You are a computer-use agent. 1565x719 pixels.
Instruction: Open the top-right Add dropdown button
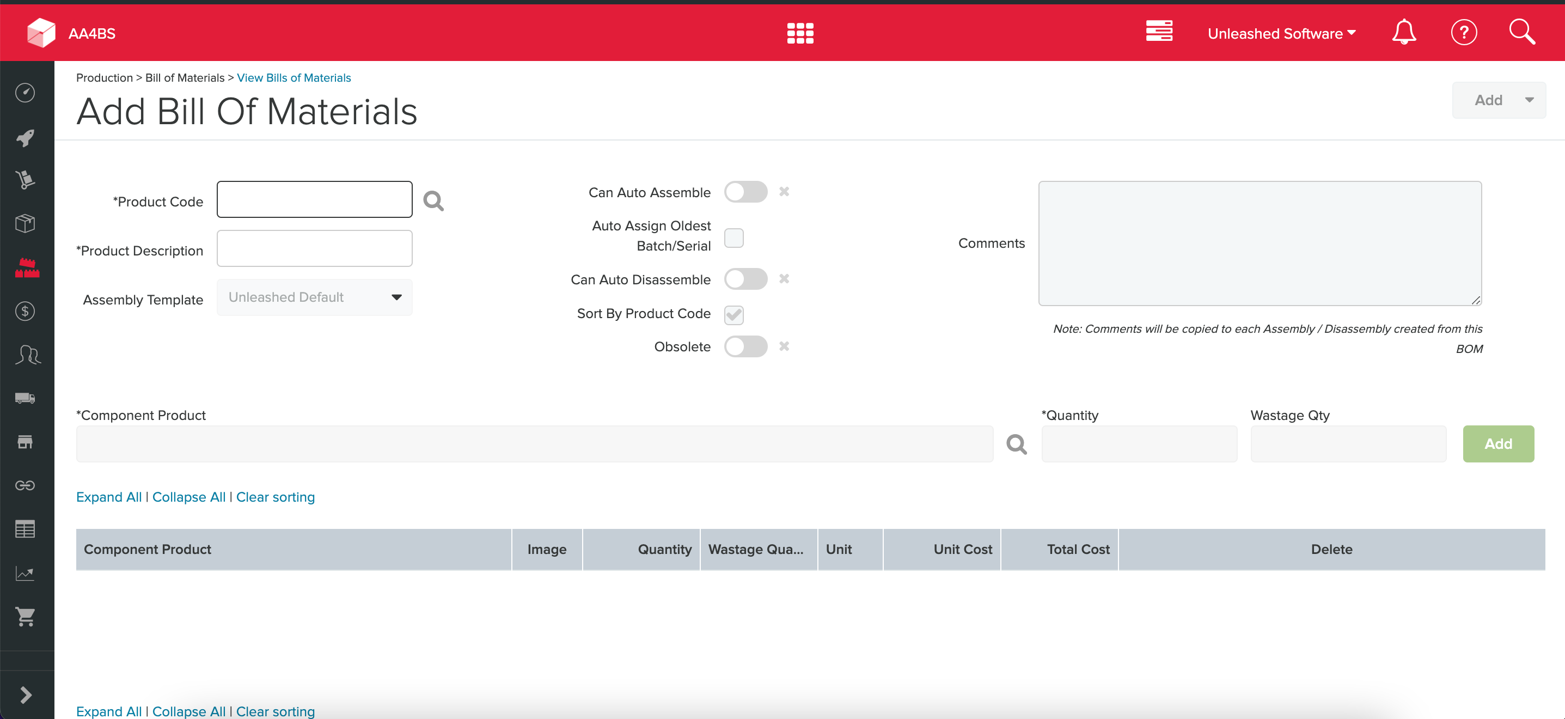[1499, 100]
